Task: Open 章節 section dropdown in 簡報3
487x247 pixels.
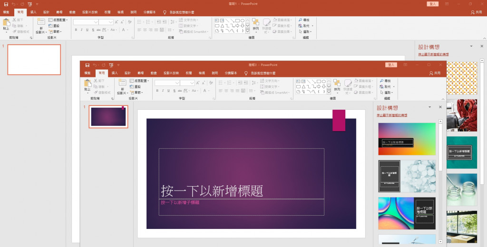Action: (x=136, y=93)
